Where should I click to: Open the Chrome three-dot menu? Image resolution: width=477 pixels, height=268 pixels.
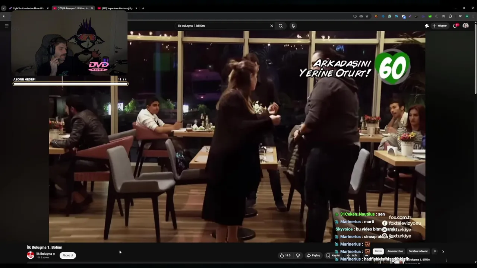(x=473, y=16)
